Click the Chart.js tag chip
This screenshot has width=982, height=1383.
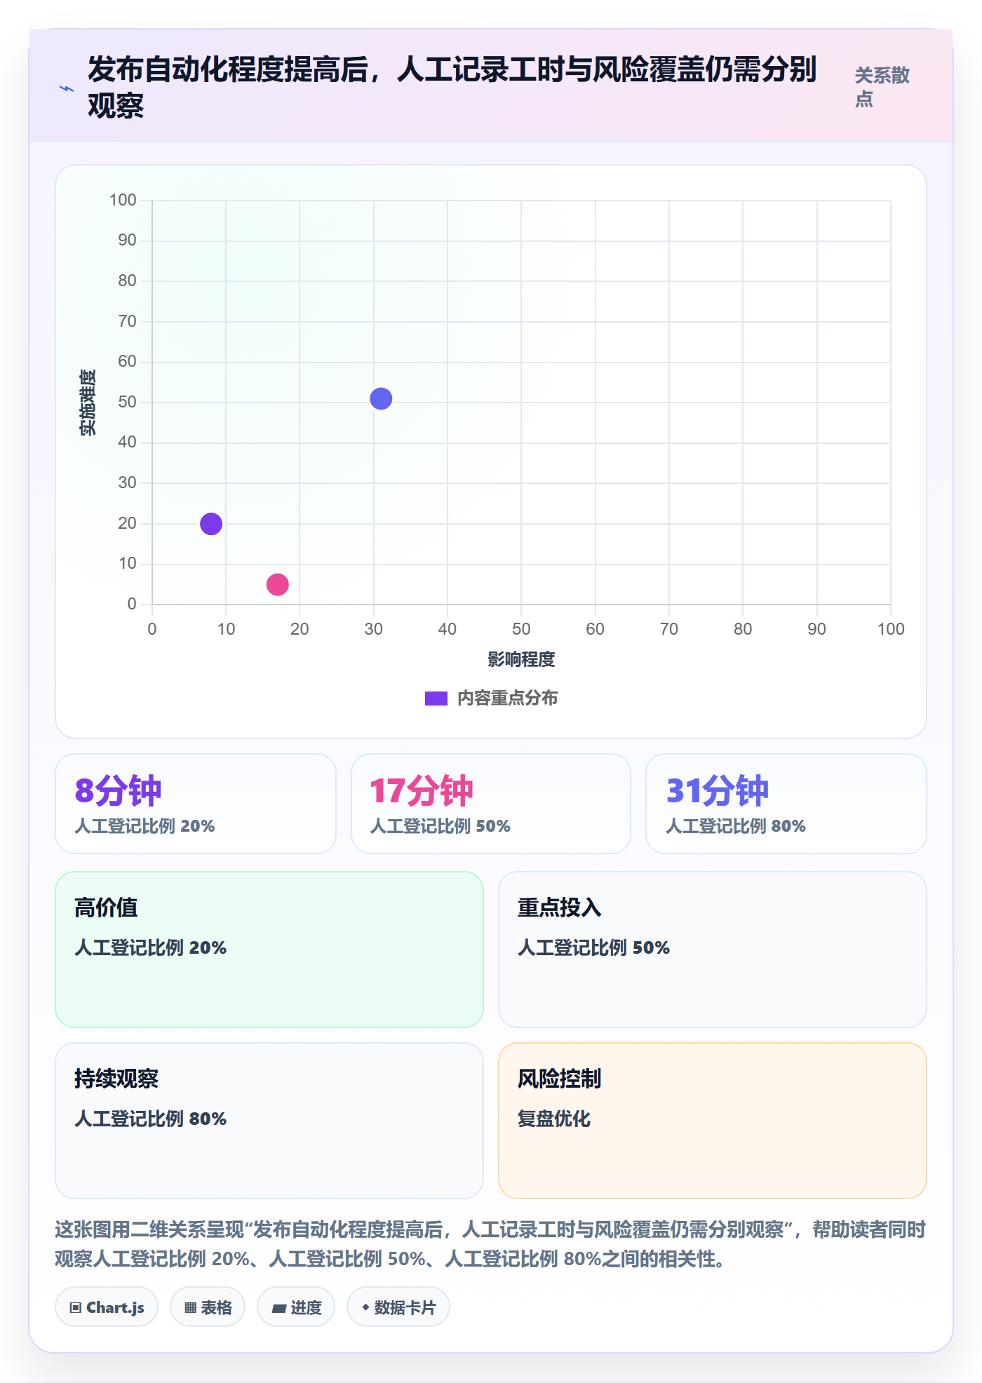tap(107, 1307)
